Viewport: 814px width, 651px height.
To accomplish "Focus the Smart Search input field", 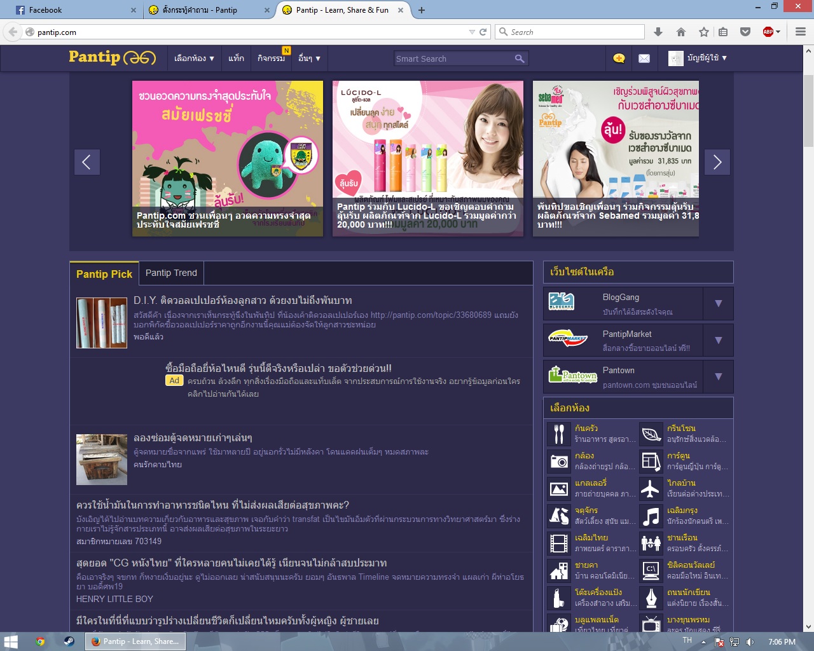I will (454, 58).
